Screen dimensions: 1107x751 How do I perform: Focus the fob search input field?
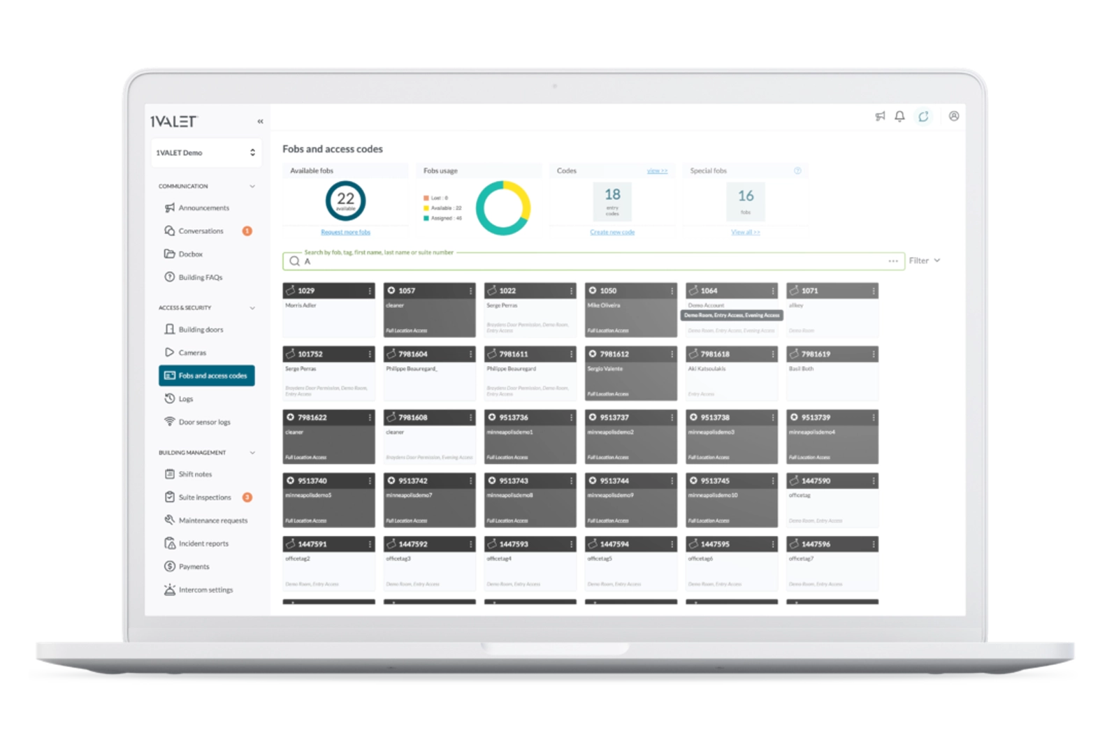(x=594, y=261)
